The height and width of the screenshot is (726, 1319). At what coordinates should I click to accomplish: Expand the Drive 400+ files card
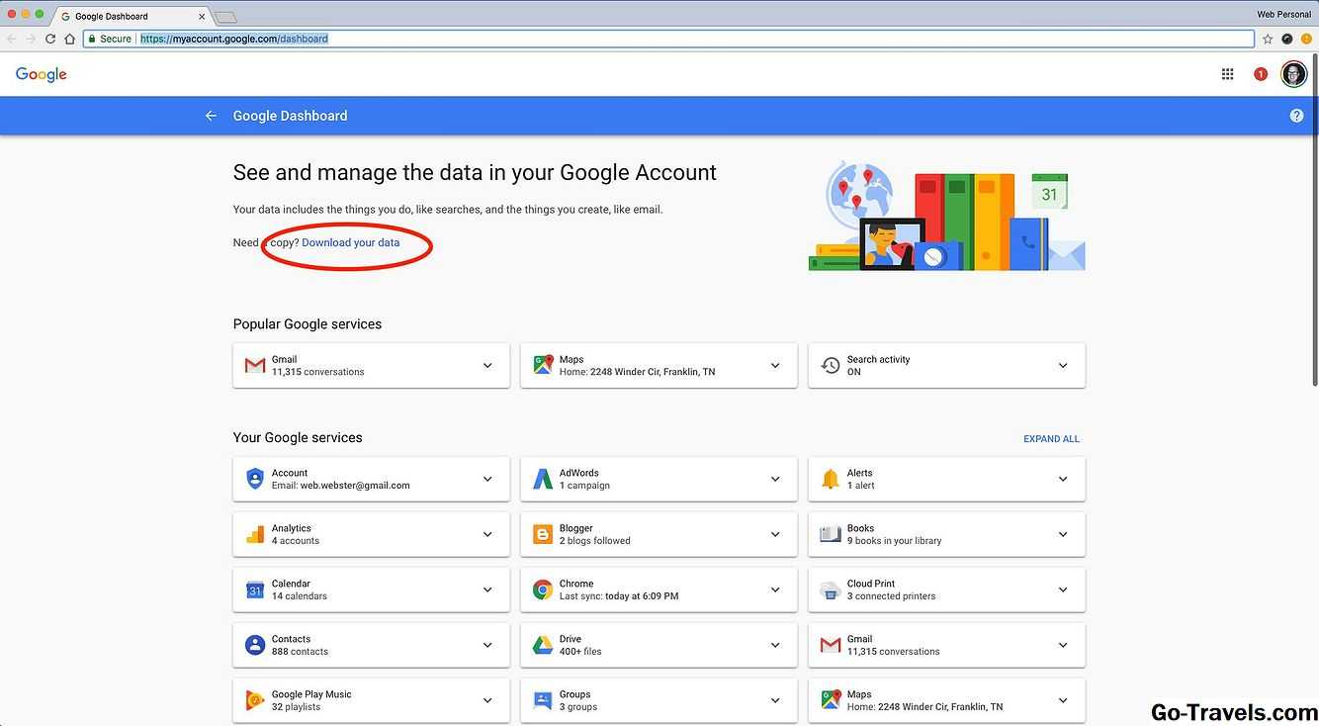[775, 645]
